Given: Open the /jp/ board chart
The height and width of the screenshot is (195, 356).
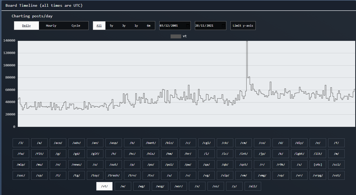Looking at the screenshot, I should (262, 154).
